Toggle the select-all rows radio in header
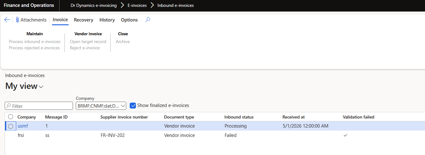Viewport: 425px width, 155px height. point(11,117)
